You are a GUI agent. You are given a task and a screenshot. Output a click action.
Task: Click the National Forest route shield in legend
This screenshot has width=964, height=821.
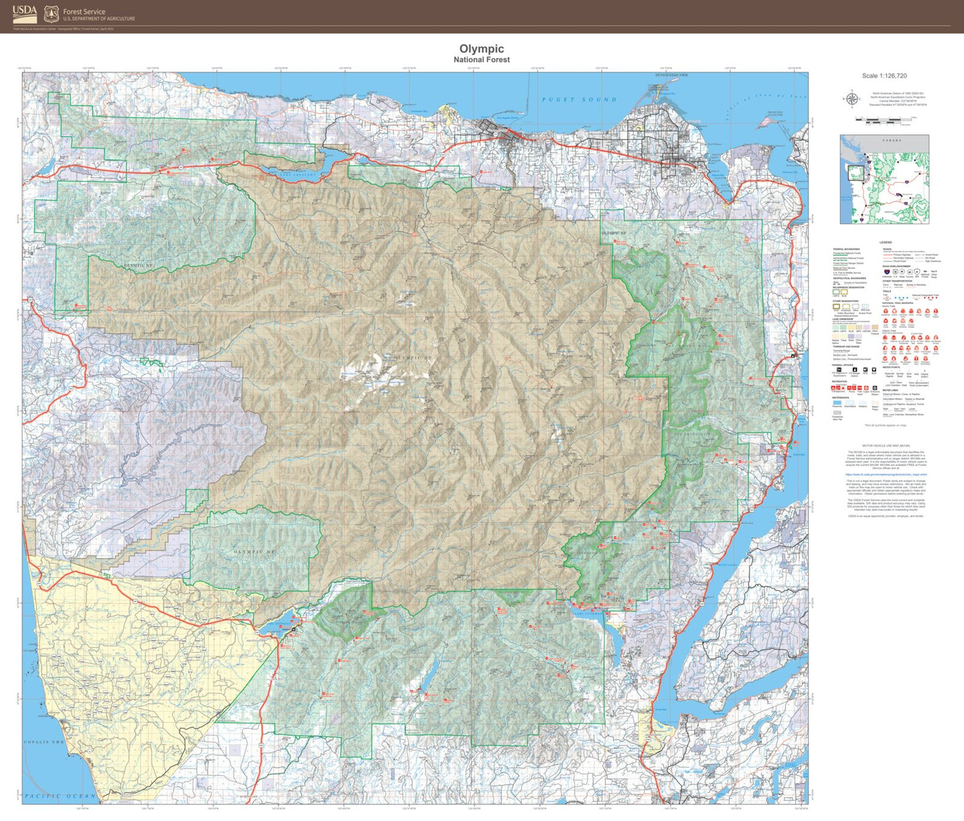pos(926,272)
